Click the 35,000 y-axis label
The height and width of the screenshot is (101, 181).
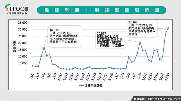(x=23, y=23)
